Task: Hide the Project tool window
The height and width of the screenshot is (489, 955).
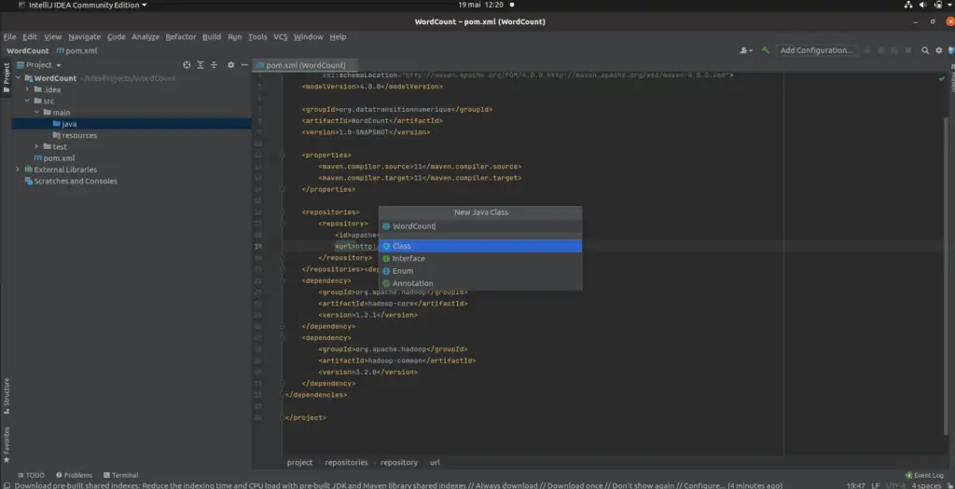Action: pos(243,65)
